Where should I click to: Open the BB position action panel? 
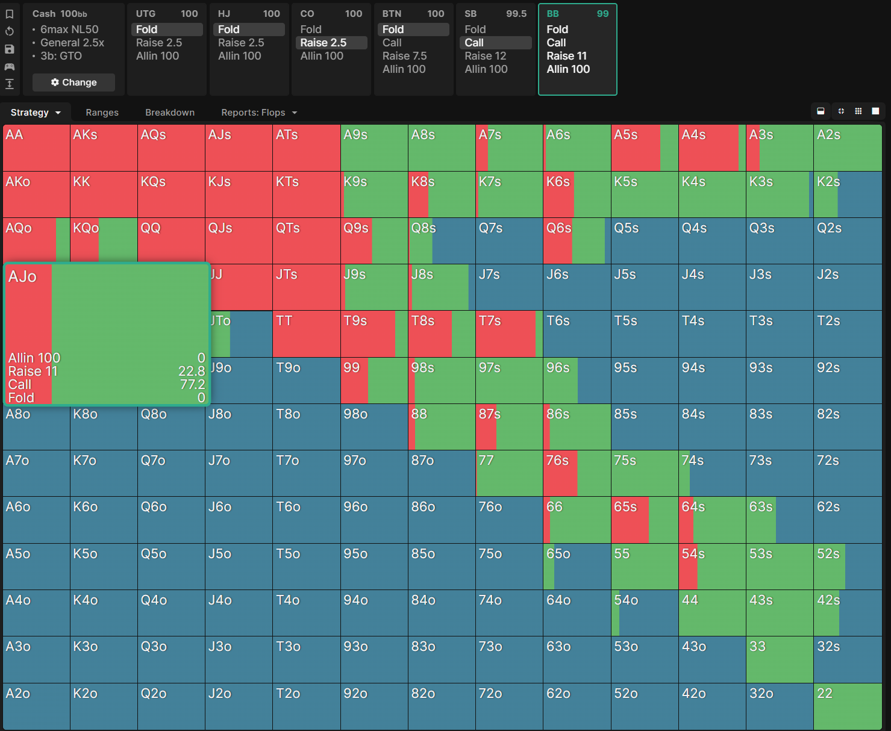coord(577,49)
